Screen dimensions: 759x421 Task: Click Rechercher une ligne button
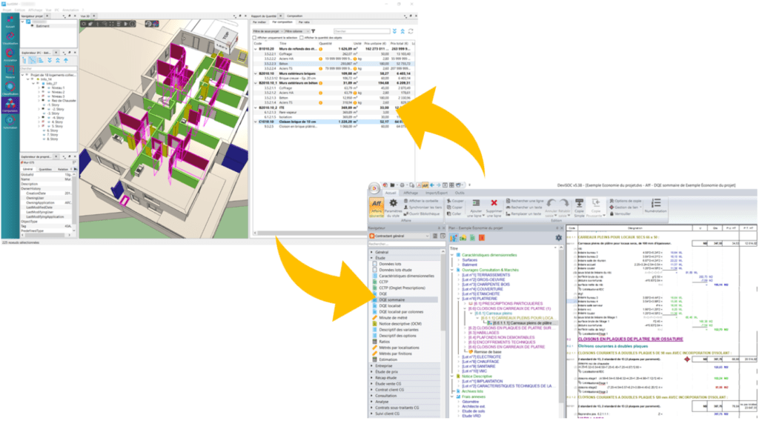525,201
